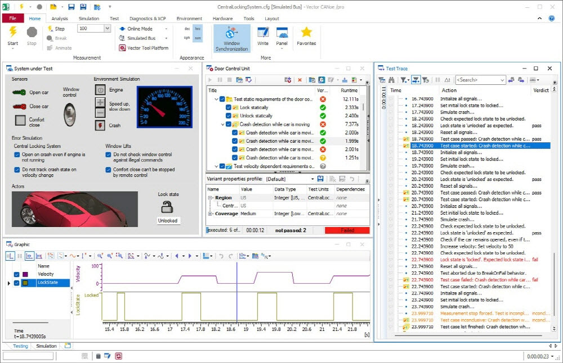Open the Favorites star icon

(306, 33)
